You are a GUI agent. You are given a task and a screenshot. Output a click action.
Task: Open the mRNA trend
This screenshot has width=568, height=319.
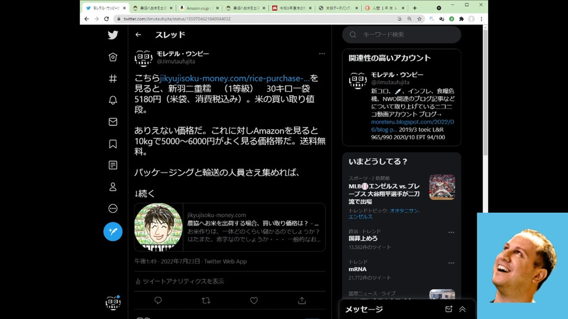coord(357,269)
